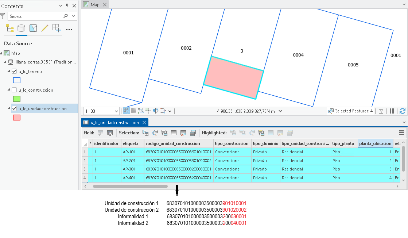Select List By Editing pencil icon
This screenshot has width=408, height=238.
(45, 28)
